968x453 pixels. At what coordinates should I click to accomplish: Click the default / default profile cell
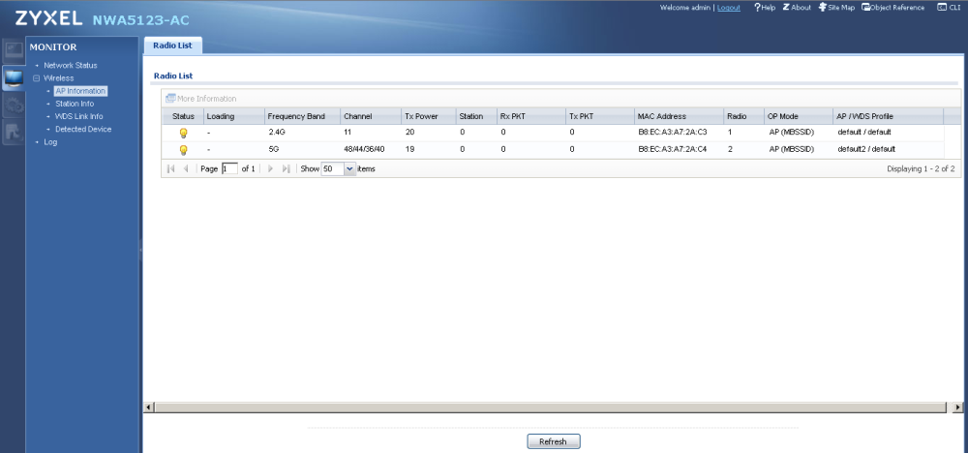864,132
